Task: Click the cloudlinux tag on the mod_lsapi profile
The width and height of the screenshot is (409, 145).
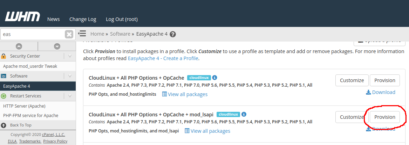Action: point(228,114)
